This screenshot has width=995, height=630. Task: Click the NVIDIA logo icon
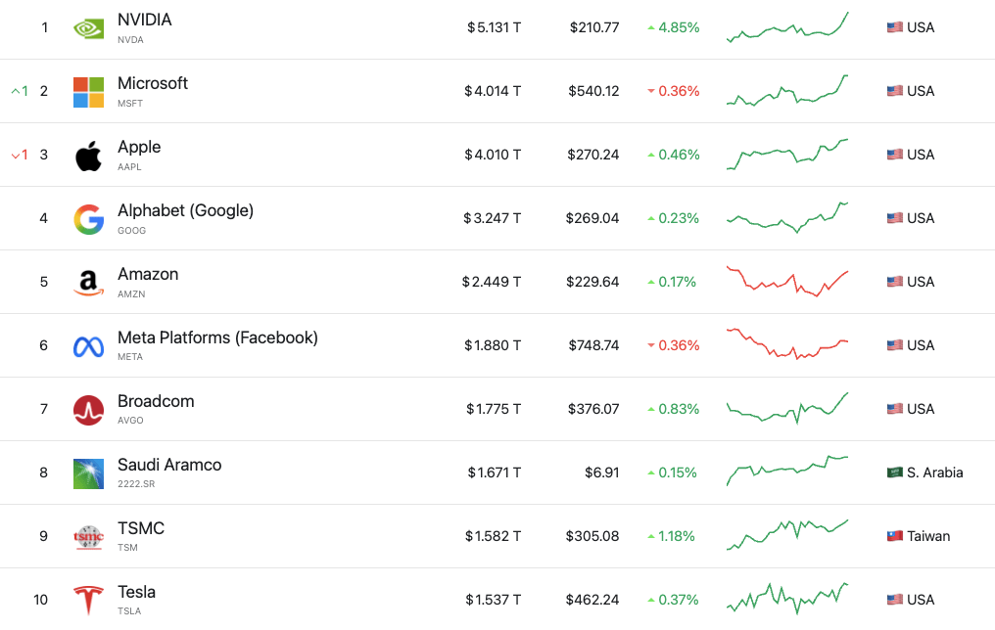pos(88,28)
